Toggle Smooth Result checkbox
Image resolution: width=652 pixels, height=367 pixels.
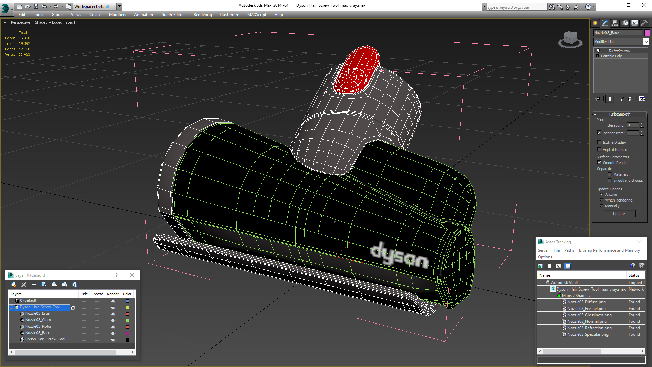[599, 163]
